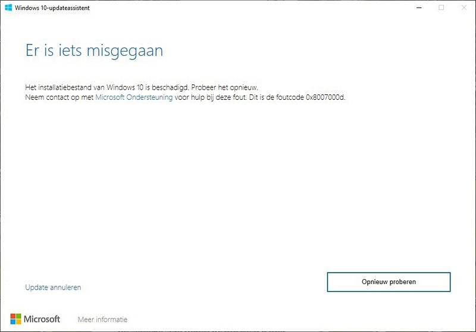Open the Microsoft Ondersteuning link
This screenshot has height=332, width=476.
tap(134, 97)
